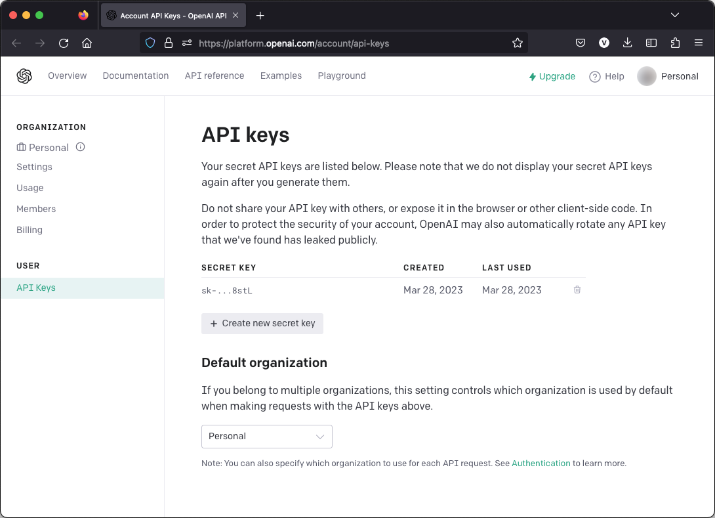Open the Overview page

(x=67, y=76)
